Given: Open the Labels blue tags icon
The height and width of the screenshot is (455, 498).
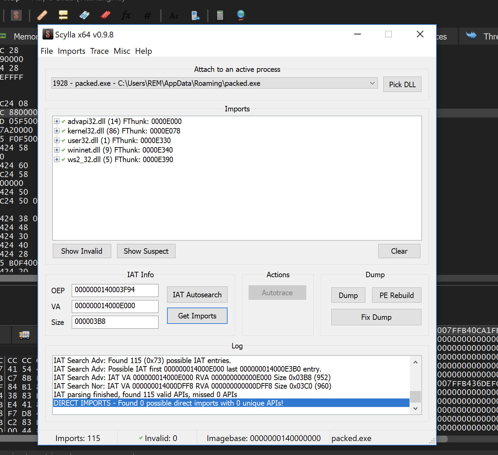Looking at the screenshot, I should [x=84, y=15].
